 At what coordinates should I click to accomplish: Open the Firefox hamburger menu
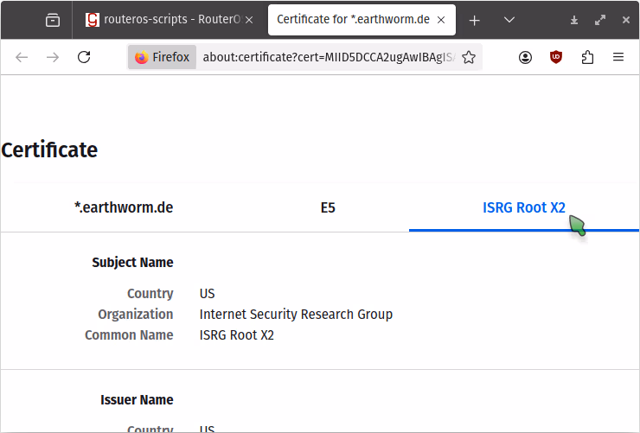[x=618, y=57]
